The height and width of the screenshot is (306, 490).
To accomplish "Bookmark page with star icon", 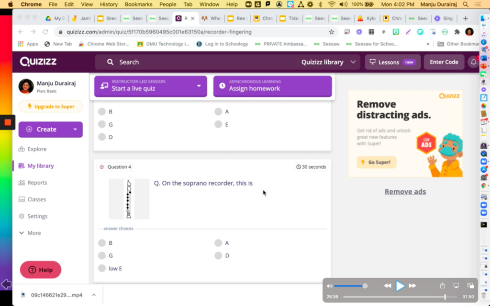I will coord(332,32).
